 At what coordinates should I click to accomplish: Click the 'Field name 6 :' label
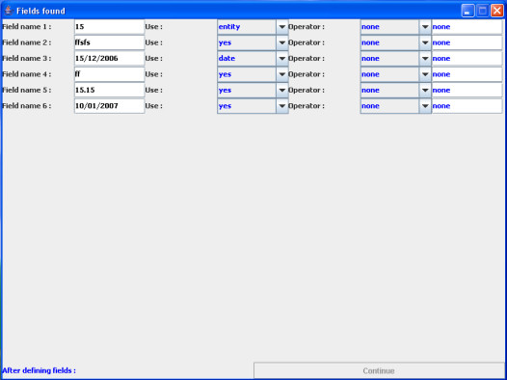tap(27, 106)
